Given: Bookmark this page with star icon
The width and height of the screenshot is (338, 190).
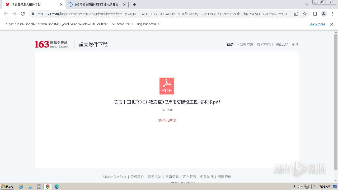Looking at the screenshot, I should [305, 14].
